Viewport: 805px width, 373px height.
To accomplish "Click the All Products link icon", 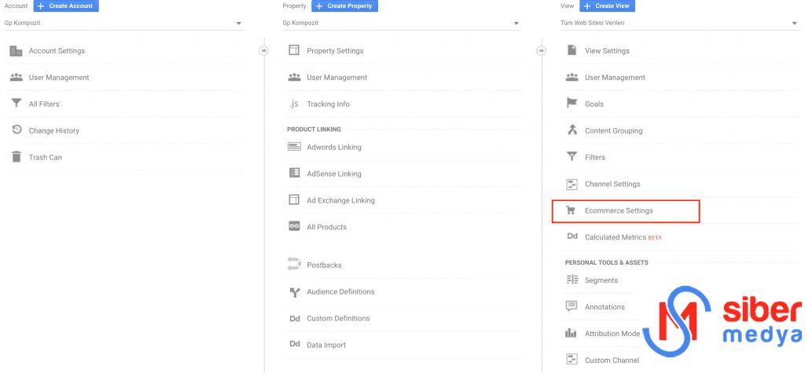I will (x=294, y=227).
